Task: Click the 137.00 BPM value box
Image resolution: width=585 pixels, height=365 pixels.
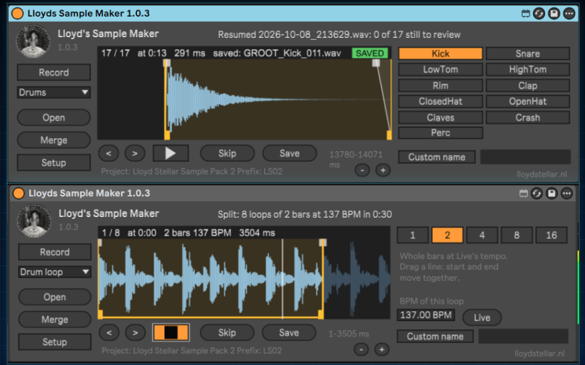Action: (x=425, y=315)
